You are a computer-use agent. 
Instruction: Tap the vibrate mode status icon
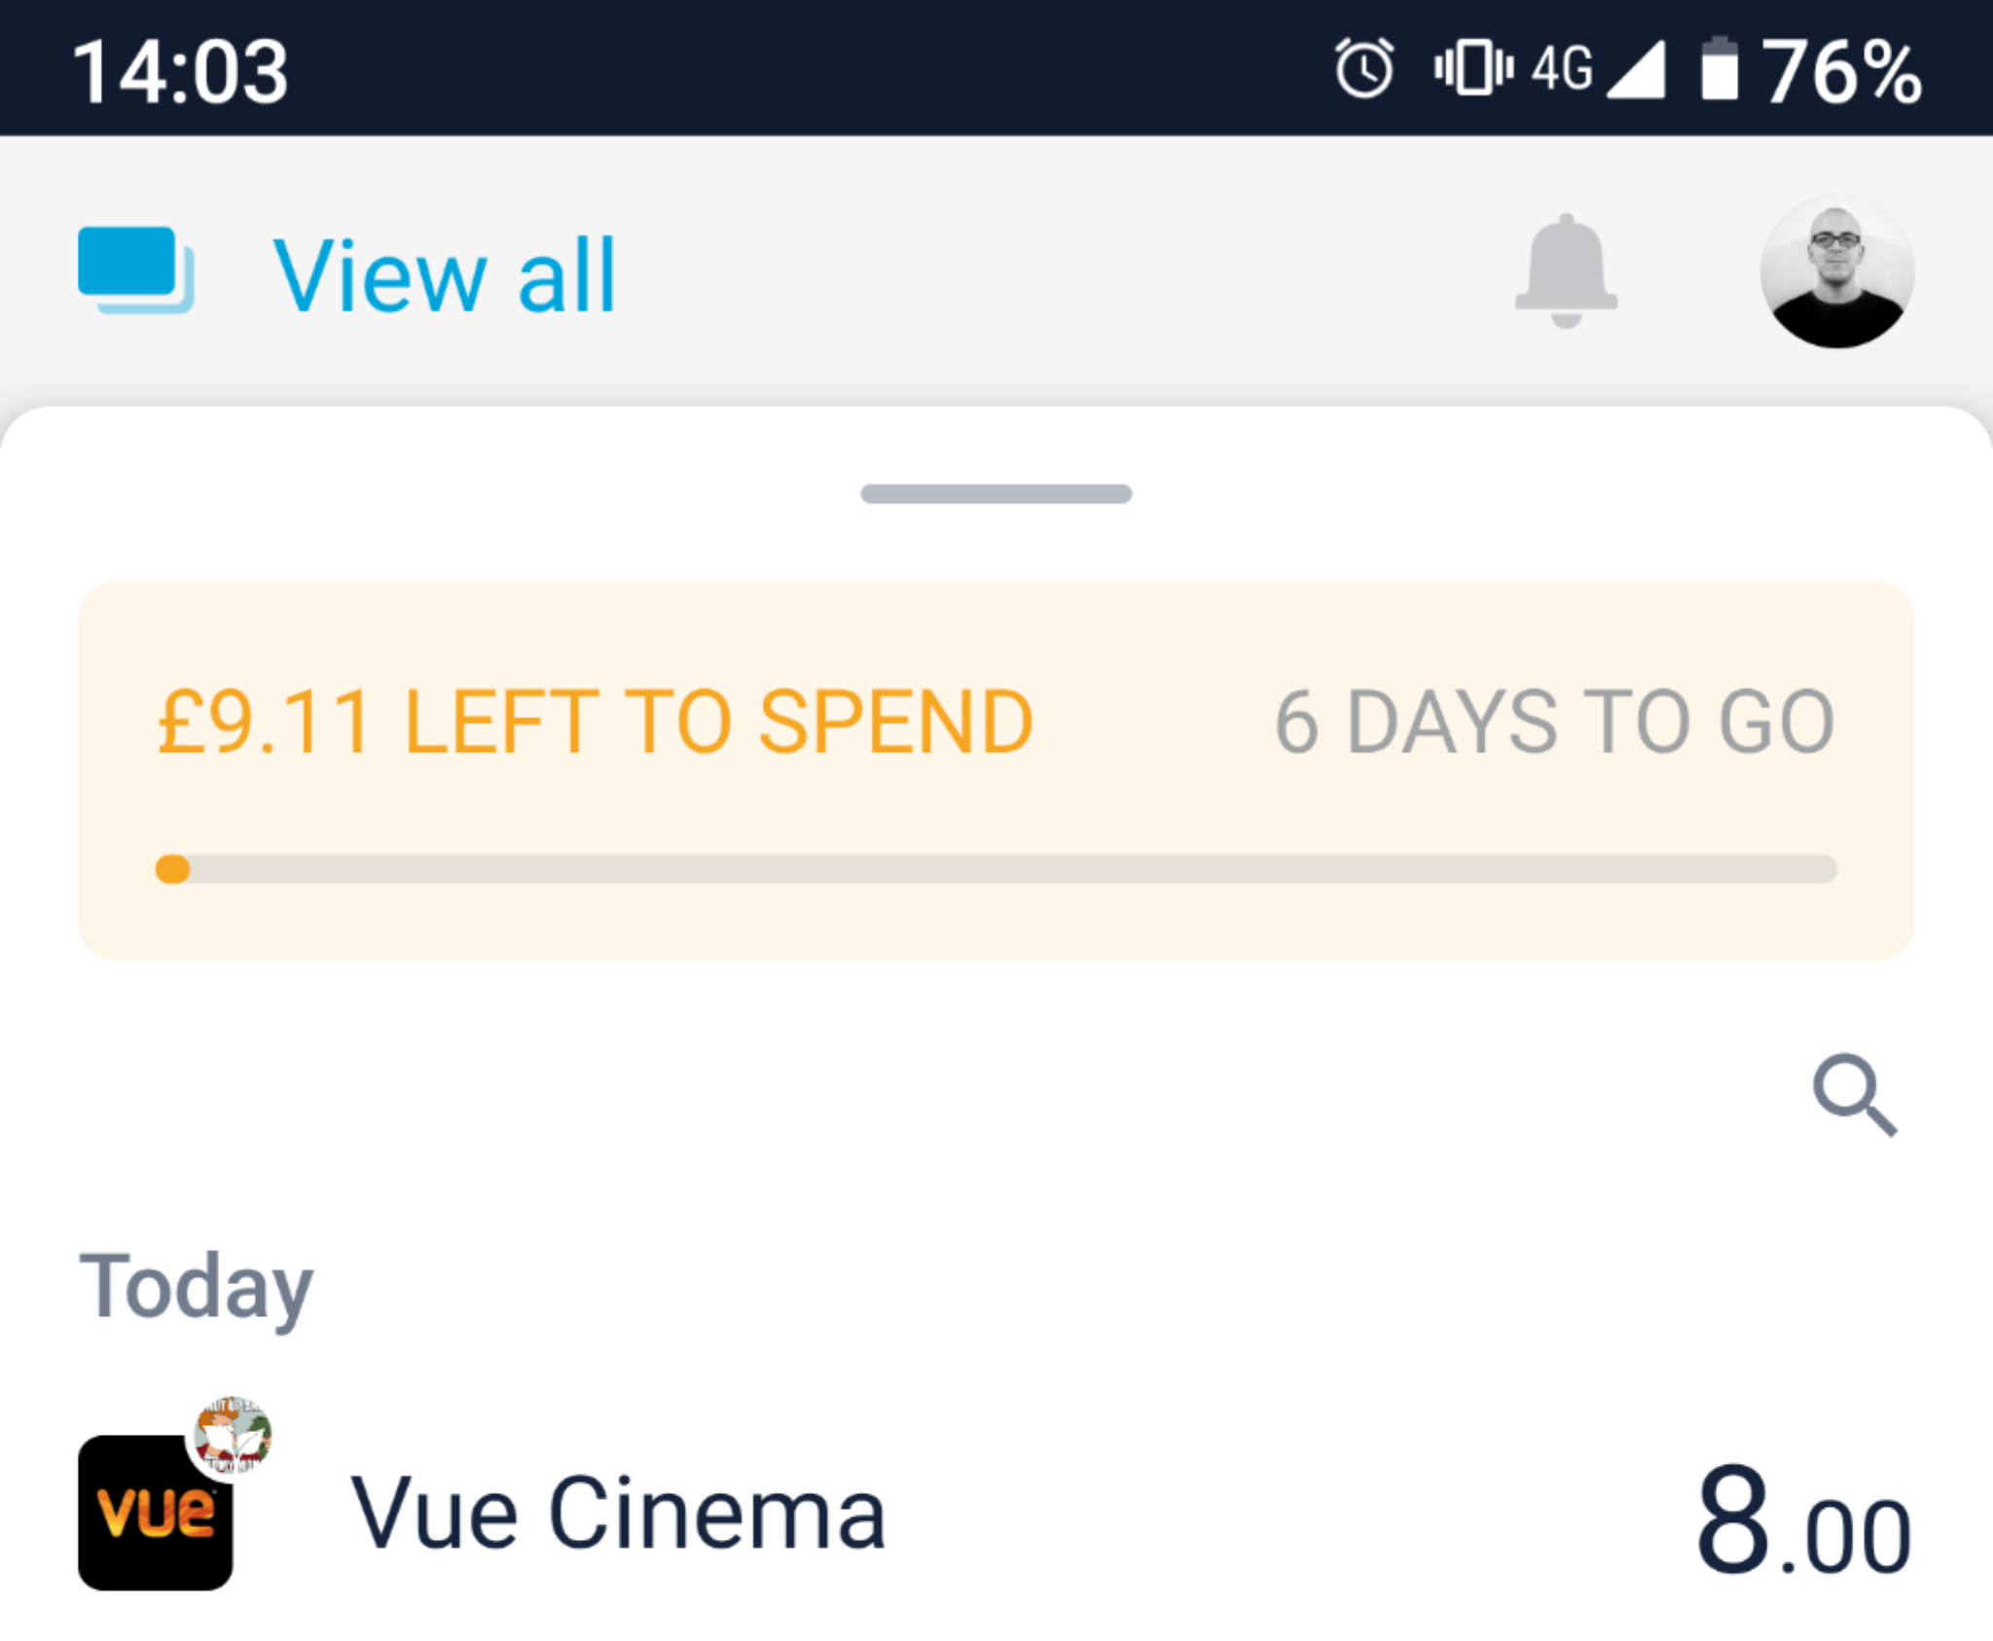point(1473,69)
